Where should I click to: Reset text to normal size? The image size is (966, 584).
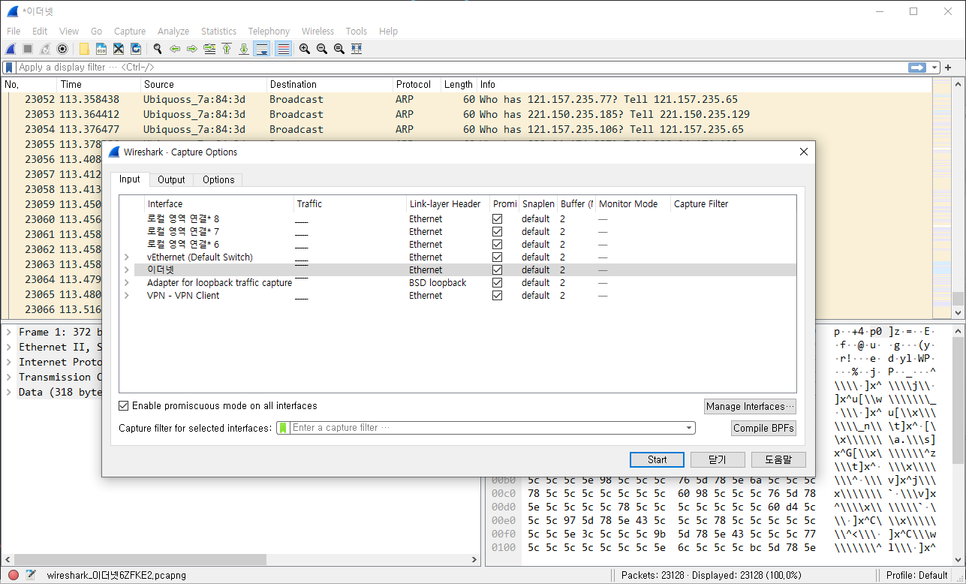tap(339, 49)
